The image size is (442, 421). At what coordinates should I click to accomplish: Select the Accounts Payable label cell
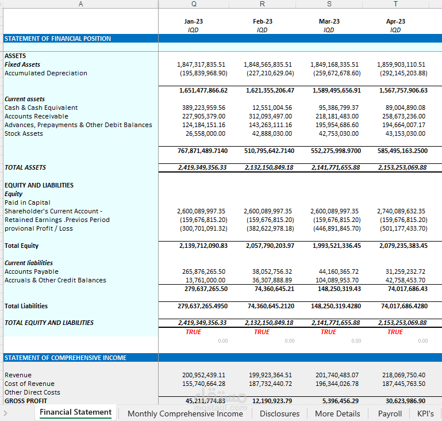pyautogui.click(x=32, y=271)
